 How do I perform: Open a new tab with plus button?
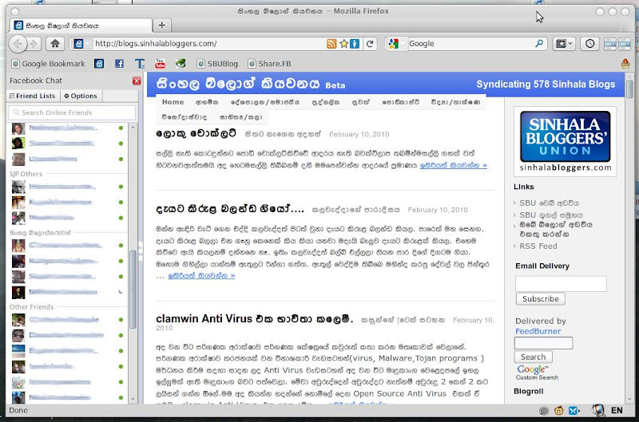click(162, 26)
